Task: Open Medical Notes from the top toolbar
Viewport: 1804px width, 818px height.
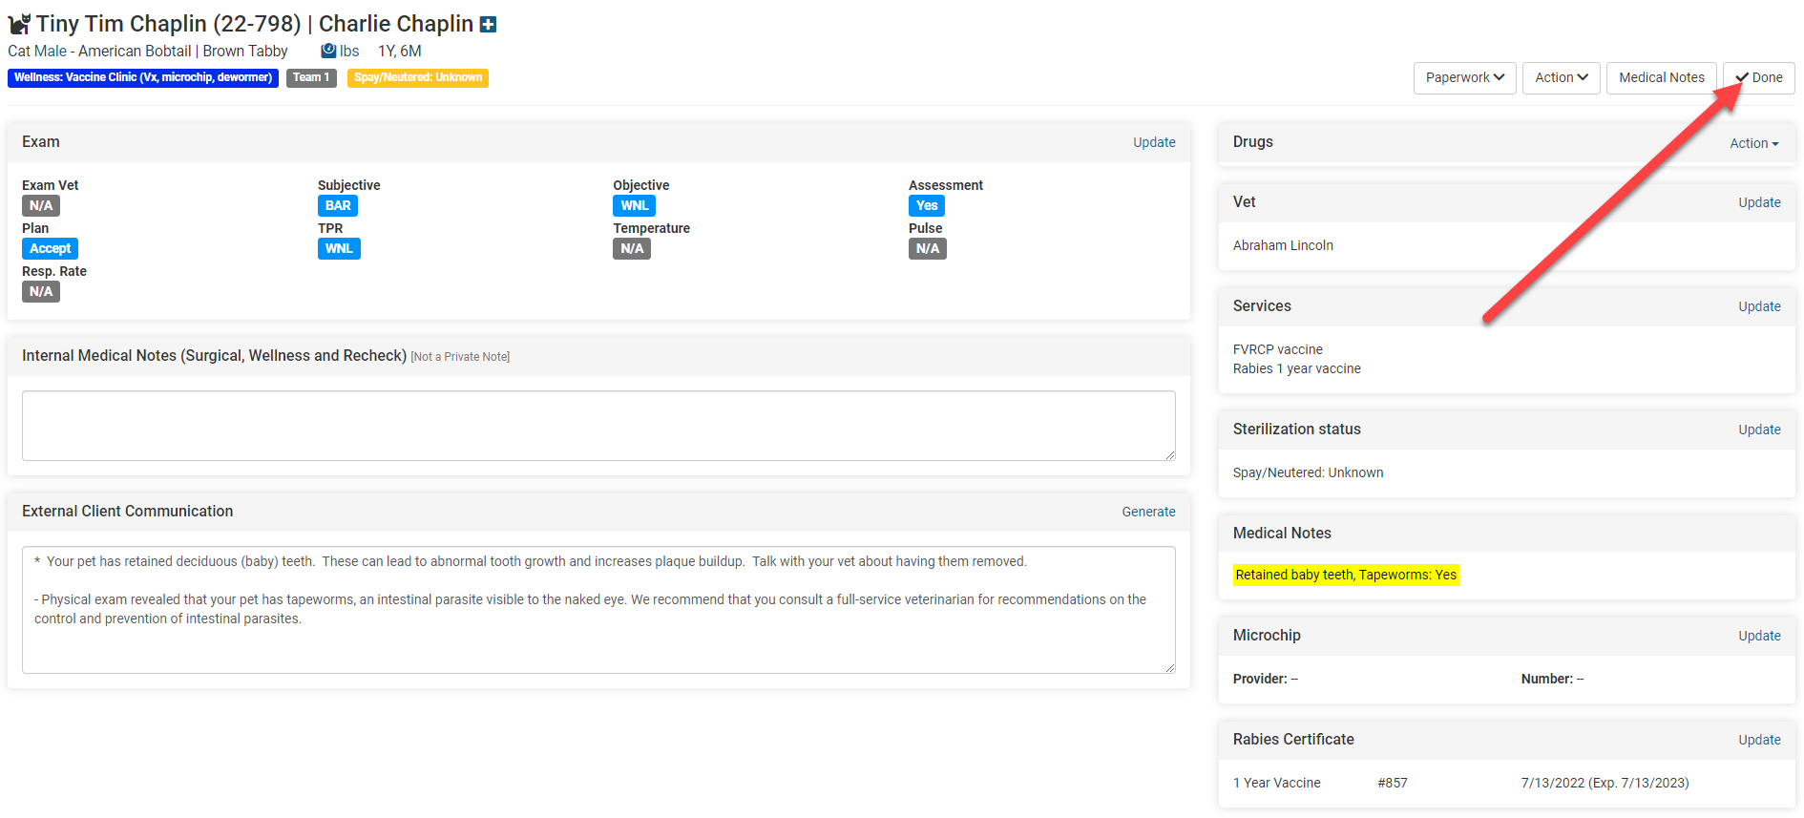Action: [1661, 77]
